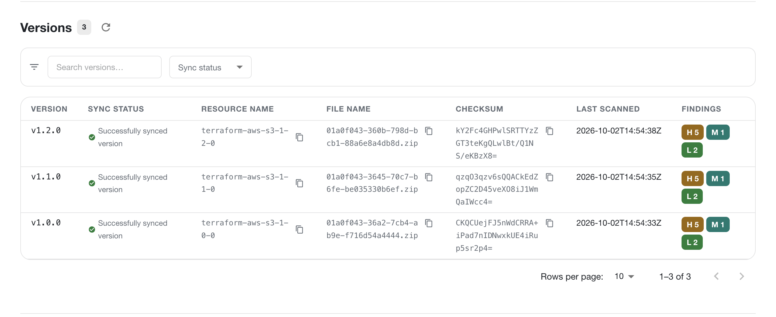Copy resource name terraform-aws-s3-1-2-0
The image size is (776, 317).
pyautogui.click(x=300, y=137)
